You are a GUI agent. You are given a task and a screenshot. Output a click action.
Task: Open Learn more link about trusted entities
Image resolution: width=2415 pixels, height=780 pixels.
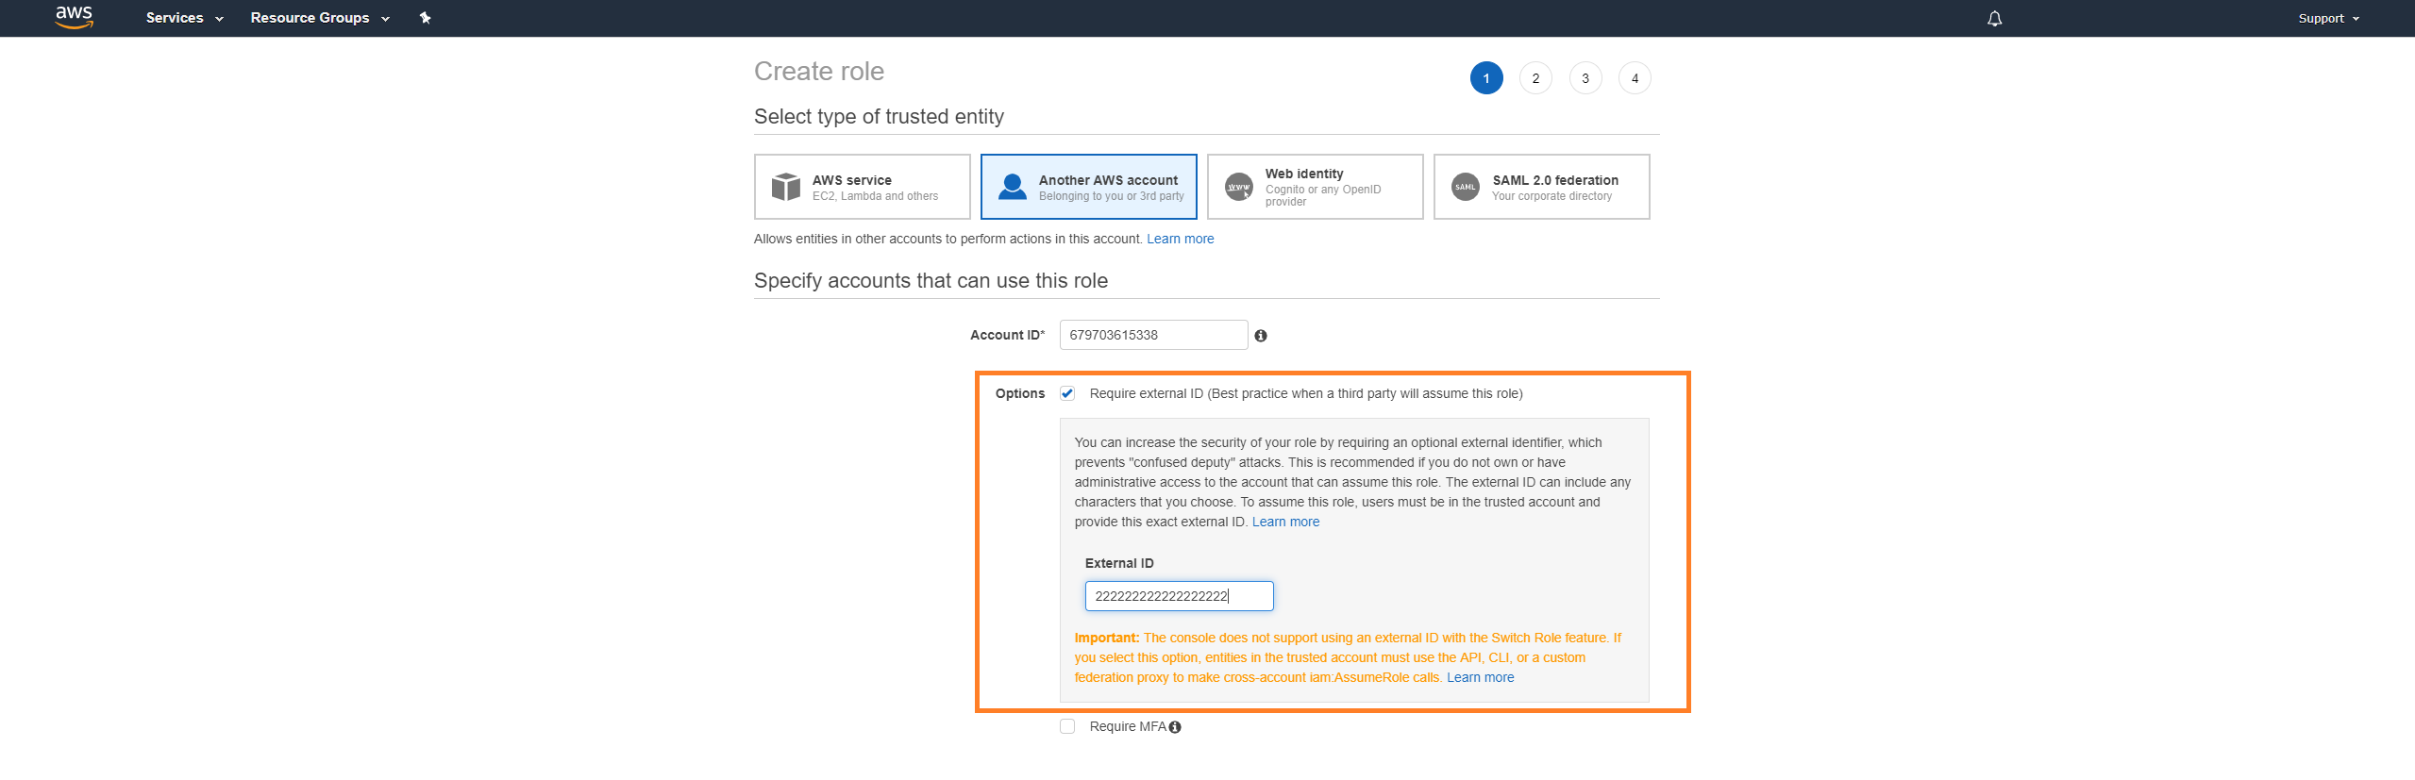[x=1180, y=239]
